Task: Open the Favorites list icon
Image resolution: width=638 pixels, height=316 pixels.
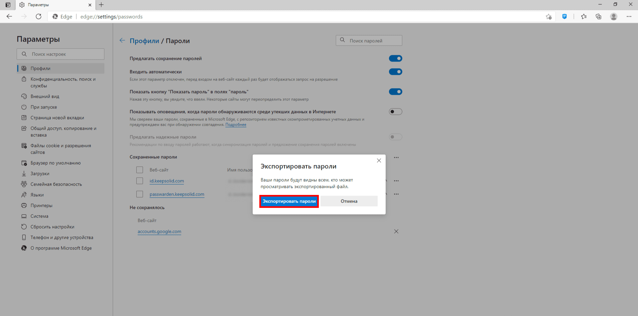Action: [x=584, y=17]
